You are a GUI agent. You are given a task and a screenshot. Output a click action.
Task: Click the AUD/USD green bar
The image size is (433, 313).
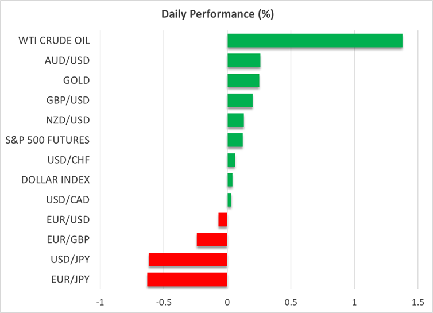[244, 61]
